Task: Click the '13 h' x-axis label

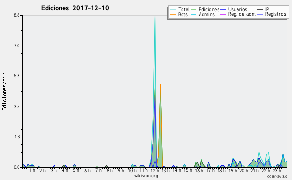Action: coord(165,171)
